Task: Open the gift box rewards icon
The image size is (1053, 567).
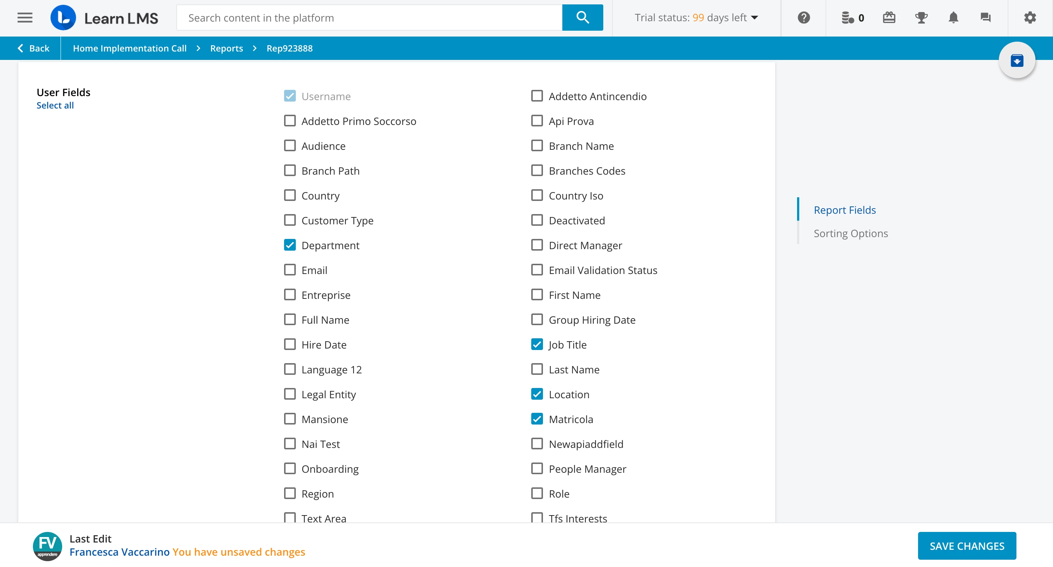Action: (x=889, y=18)
